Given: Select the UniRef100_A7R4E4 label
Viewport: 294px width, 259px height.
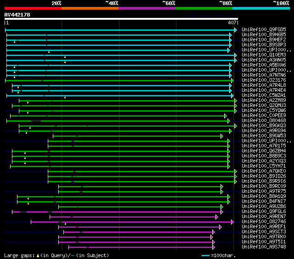Looking at the screenshot, I should coord(264,90).
